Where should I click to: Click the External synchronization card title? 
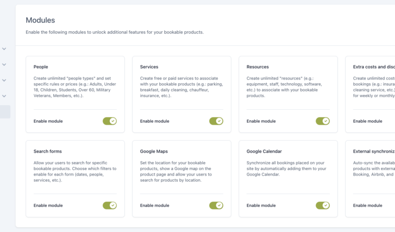tap(373, 151)
